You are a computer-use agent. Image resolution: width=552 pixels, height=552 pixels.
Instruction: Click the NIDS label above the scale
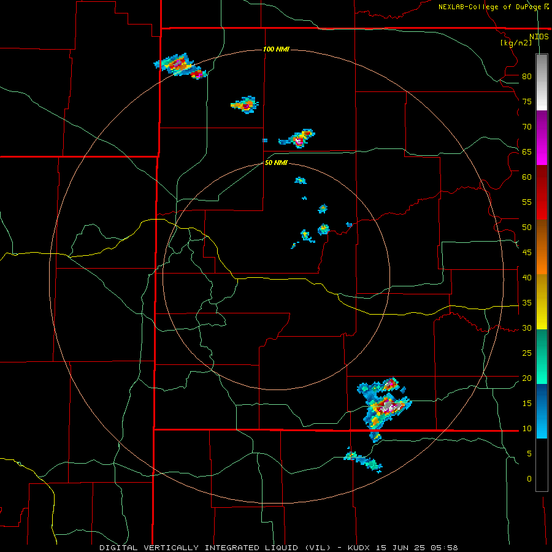[539, 37]
